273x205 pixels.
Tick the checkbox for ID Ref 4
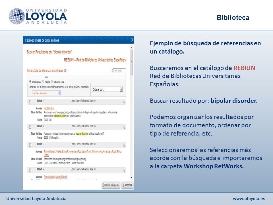30,170
